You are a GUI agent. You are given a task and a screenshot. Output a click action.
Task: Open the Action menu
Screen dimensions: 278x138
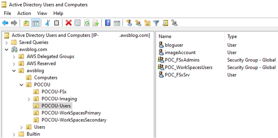click(24, 13)
